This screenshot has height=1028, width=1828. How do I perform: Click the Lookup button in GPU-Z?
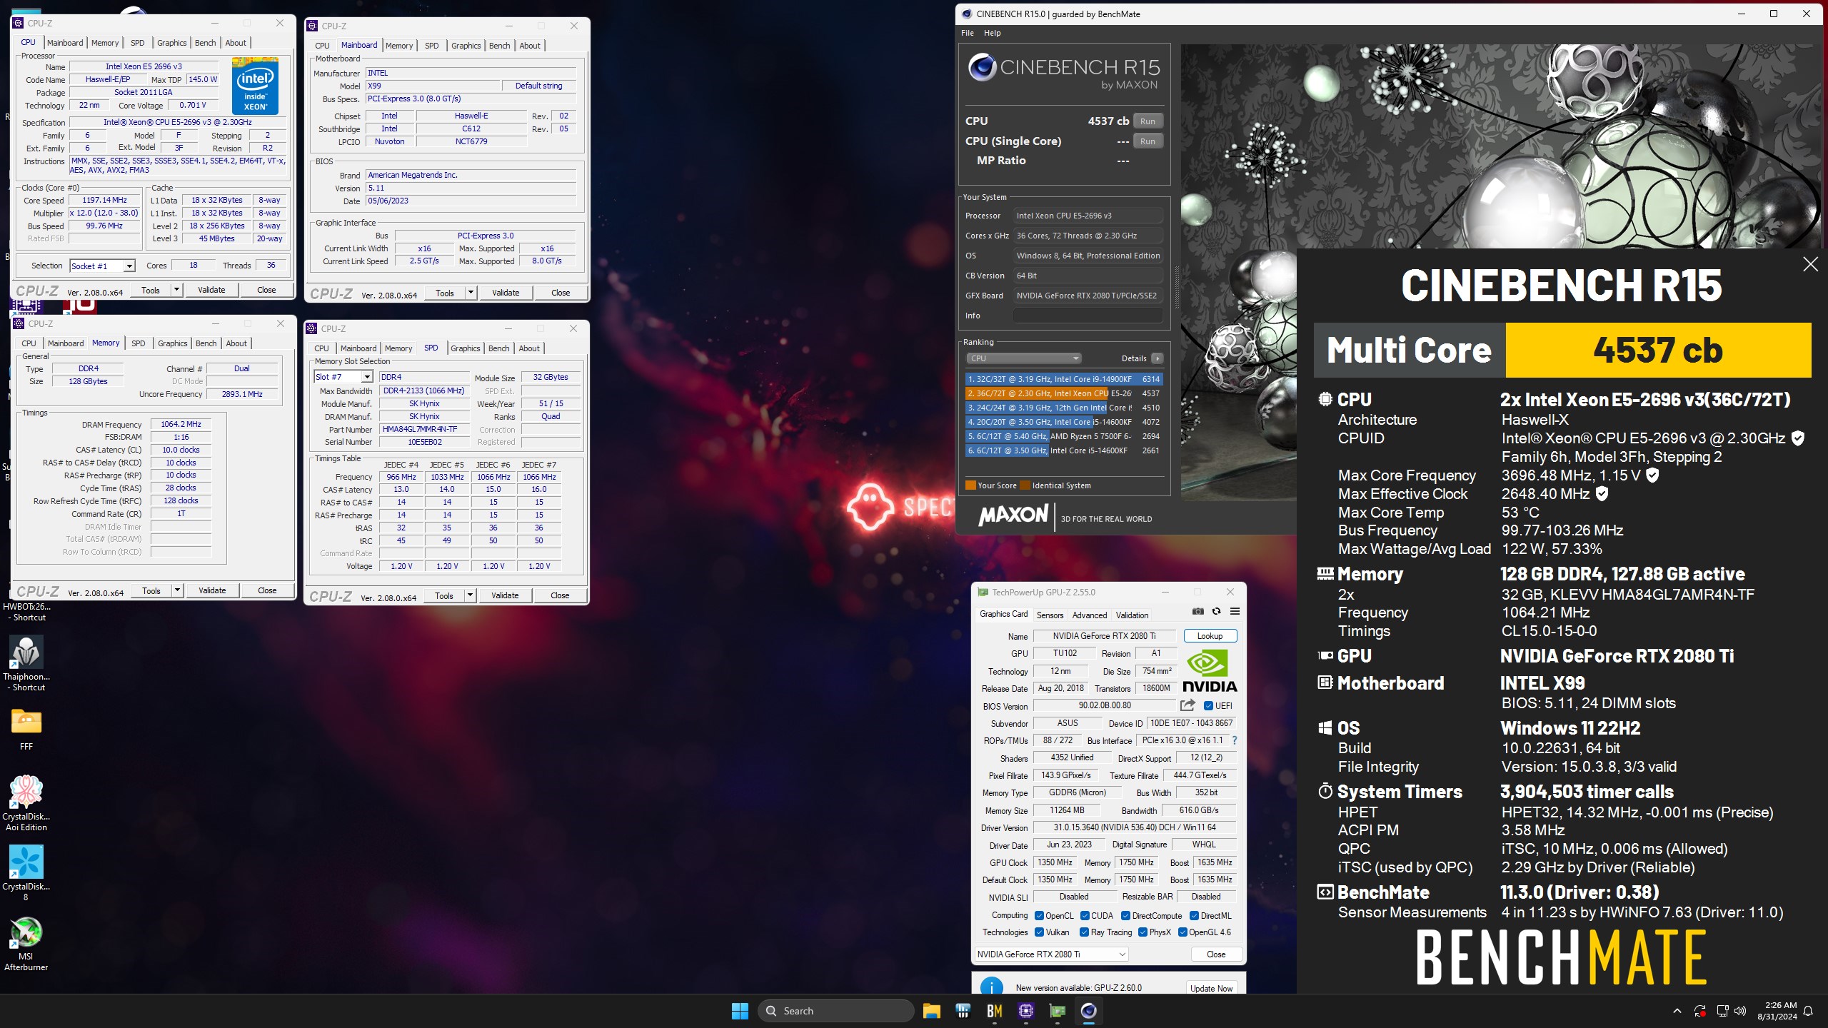(1210, 636)
